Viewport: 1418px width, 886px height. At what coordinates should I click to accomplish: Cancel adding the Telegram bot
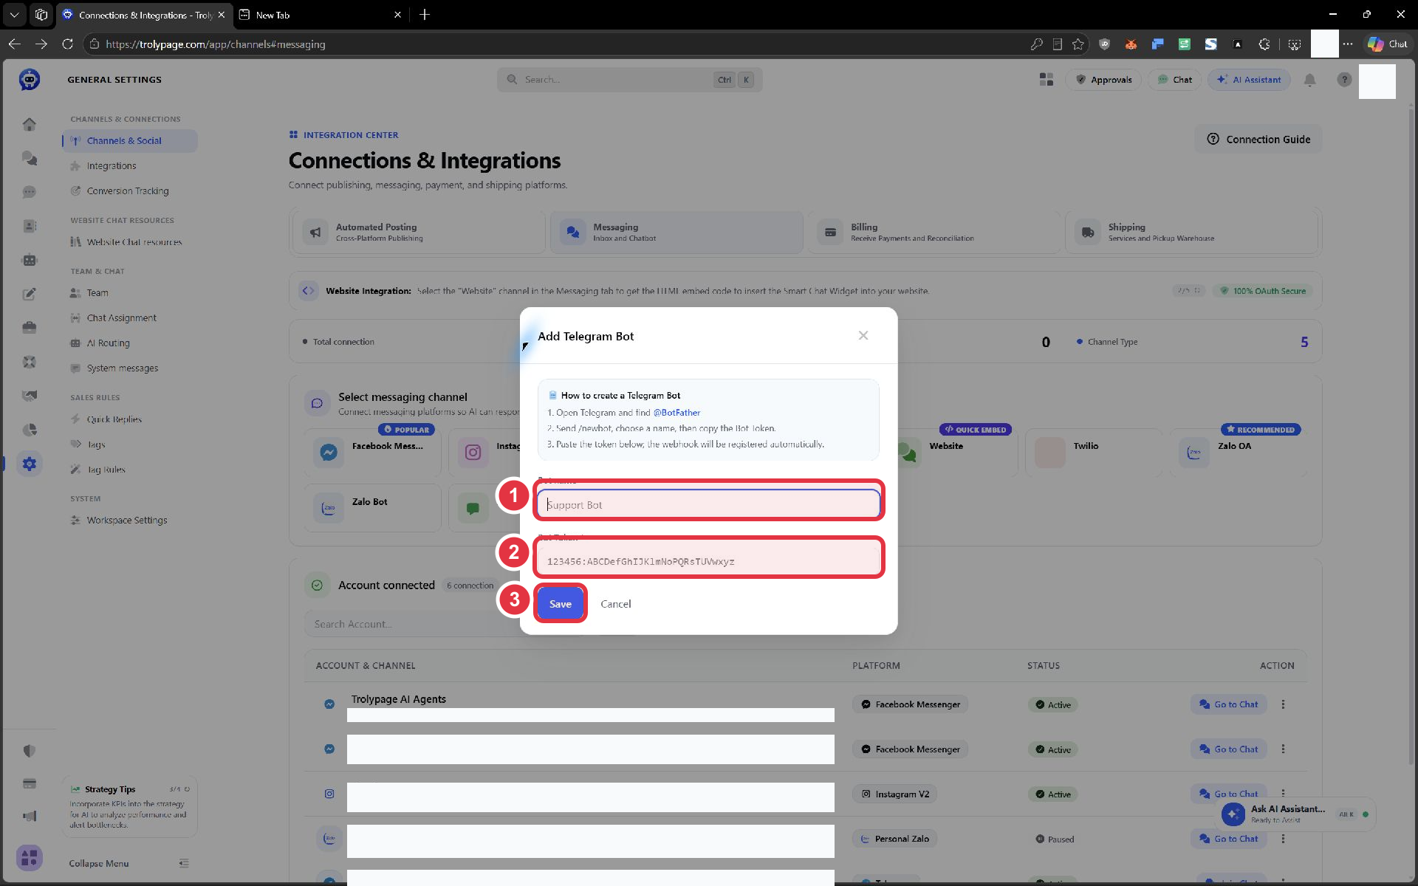pos(615,604)
